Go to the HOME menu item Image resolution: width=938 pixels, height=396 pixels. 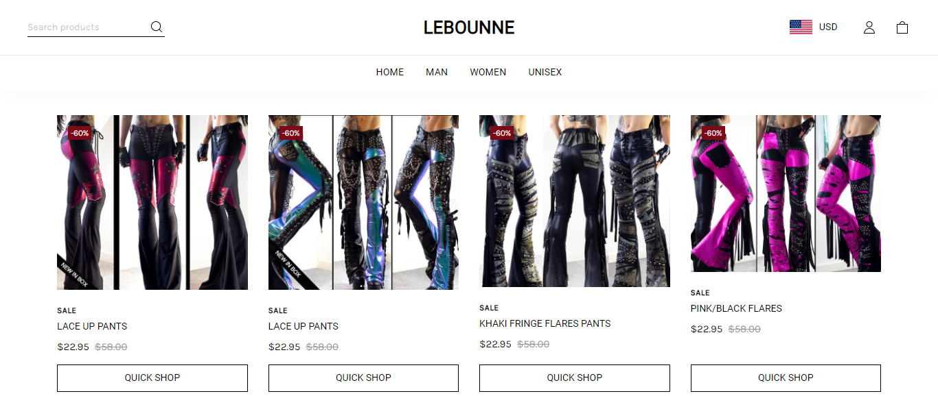click(x=390, y=72)
